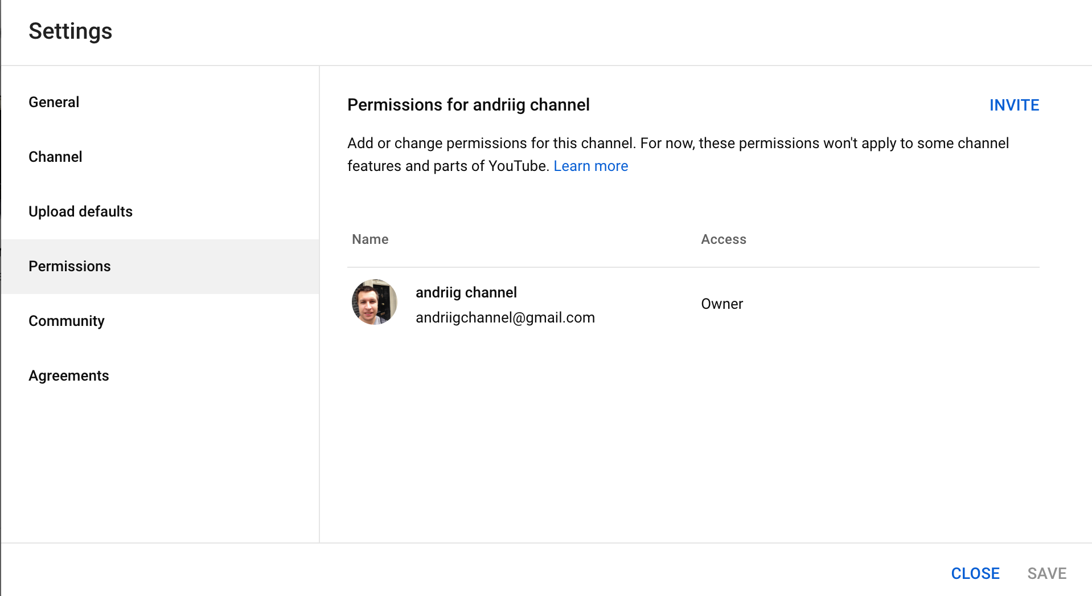The image size is (1092, 596).
Task: Click the Permissions for andriig channel heading
Action: click(x=468, y=105)
